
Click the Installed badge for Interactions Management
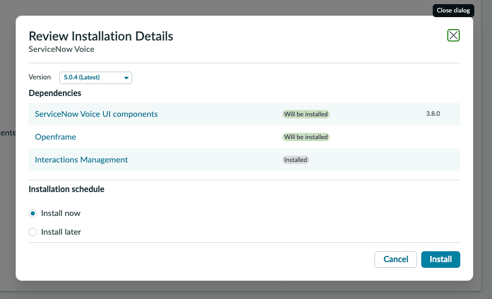pyautogui.click(x=295, y=160)
